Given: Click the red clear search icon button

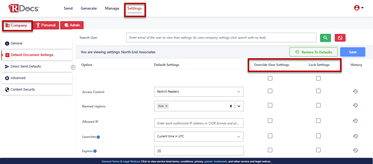Looking at the screenshot, I should (340, 38).
